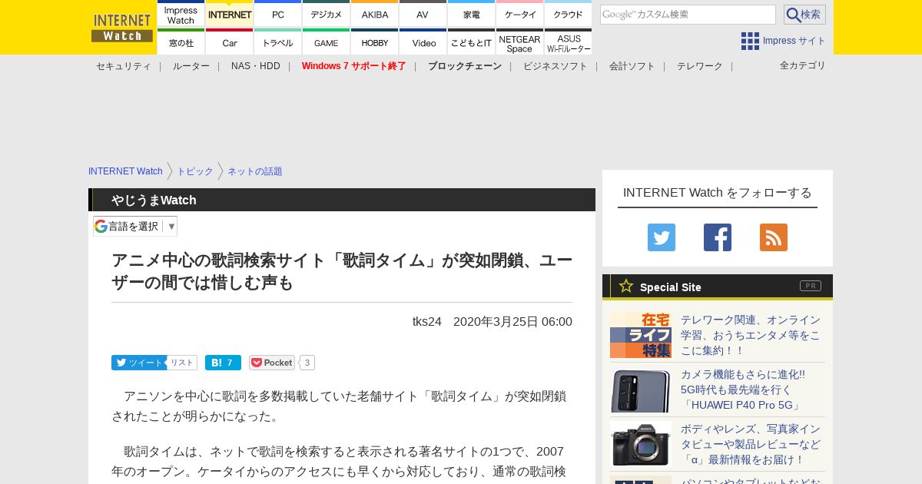Open the トピック breadcrumb
922x484 pixels.
coord(195,171)
